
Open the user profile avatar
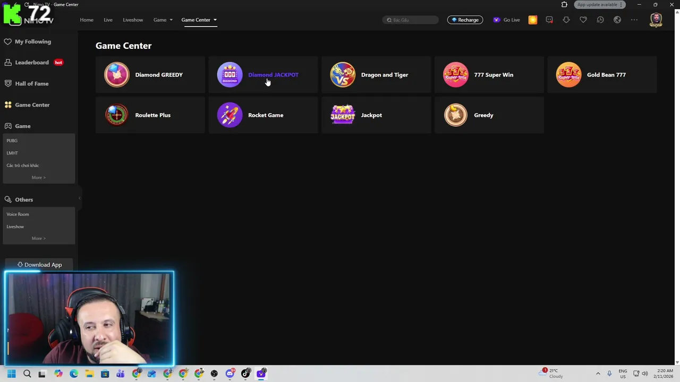coord(656,20)
